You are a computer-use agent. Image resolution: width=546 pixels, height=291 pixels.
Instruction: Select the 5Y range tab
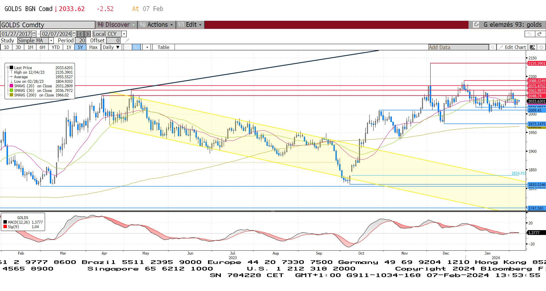[80, 47]
